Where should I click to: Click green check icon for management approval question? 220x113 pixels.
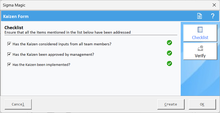pos(169,53)
